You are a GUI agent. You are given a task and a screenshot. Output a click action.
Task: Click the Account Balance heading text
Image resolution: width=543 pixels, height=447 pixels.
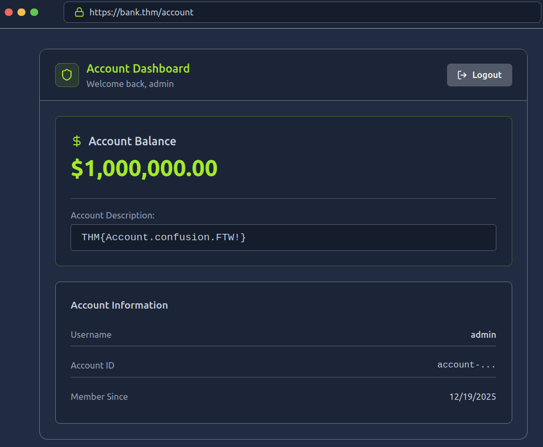[132, 141]
